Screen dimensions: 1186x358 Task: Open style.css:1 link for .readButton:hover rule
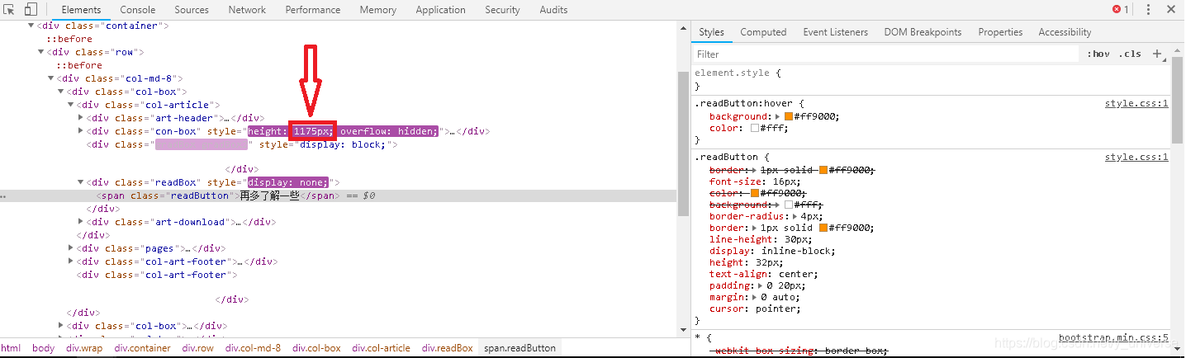[x=1136, y=104]
